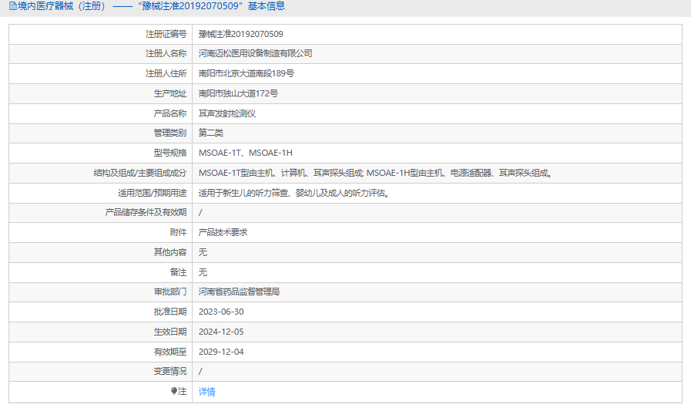Viewport: 691px width, 408px height.
Task: Click the slash value in 变更情况 row
Action: click(200, 372)
